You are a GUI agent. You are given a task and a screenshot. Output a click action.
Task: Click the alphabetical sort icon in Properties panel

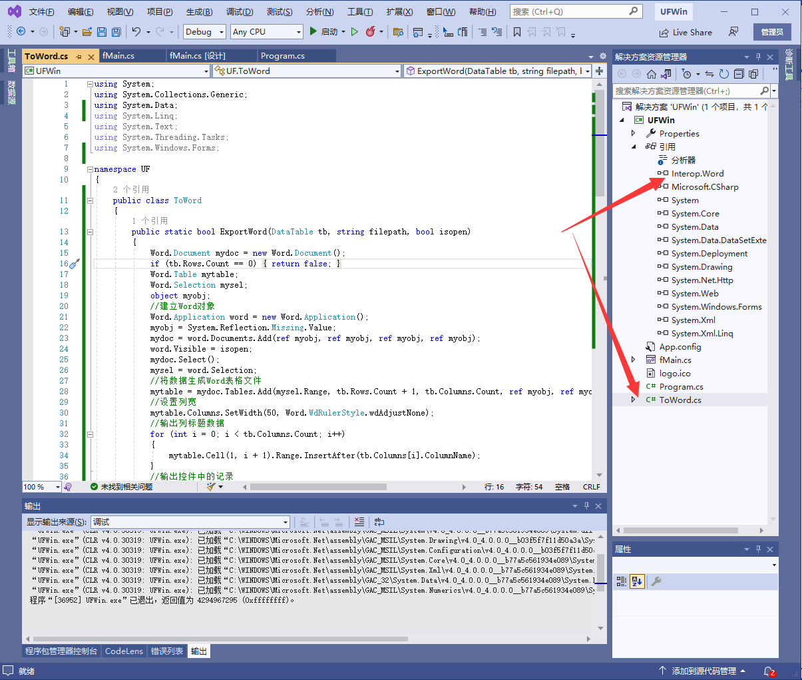click(x=637, y=581)
